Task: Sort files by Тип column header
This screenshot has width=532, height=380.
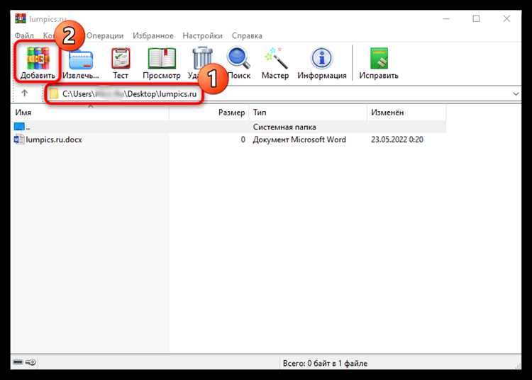Action: pyautogui.click(x=308, y=113)
